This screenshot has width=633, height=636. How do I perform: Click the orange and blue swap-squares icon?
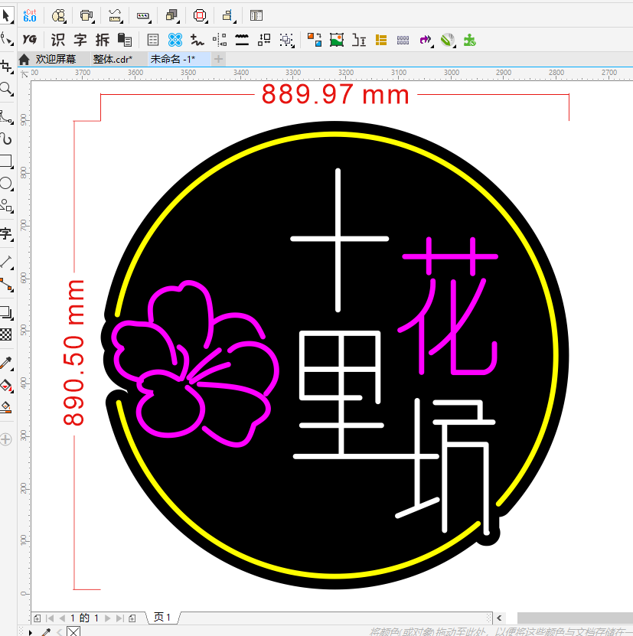[315, 40]
